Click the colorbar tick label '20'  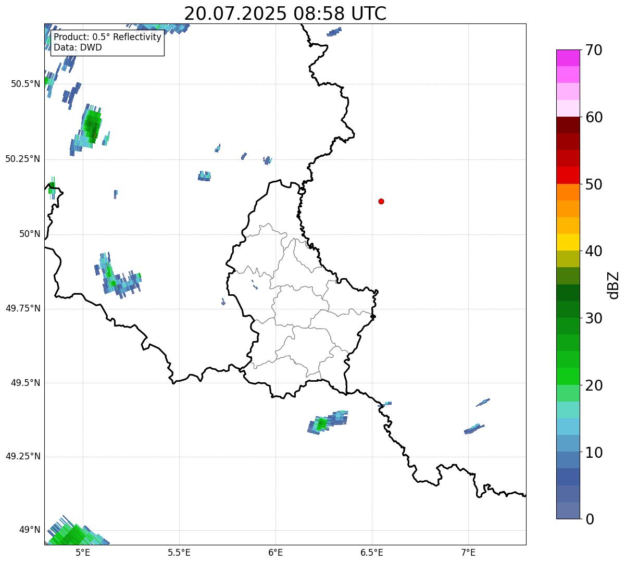(594, 386)
